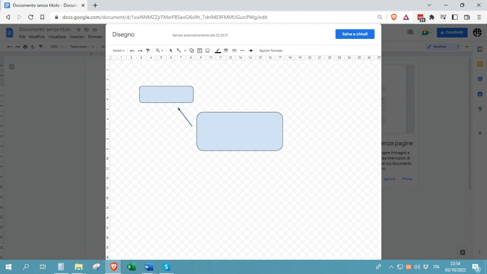Open the line type dropdown arrow

point(185,50)
